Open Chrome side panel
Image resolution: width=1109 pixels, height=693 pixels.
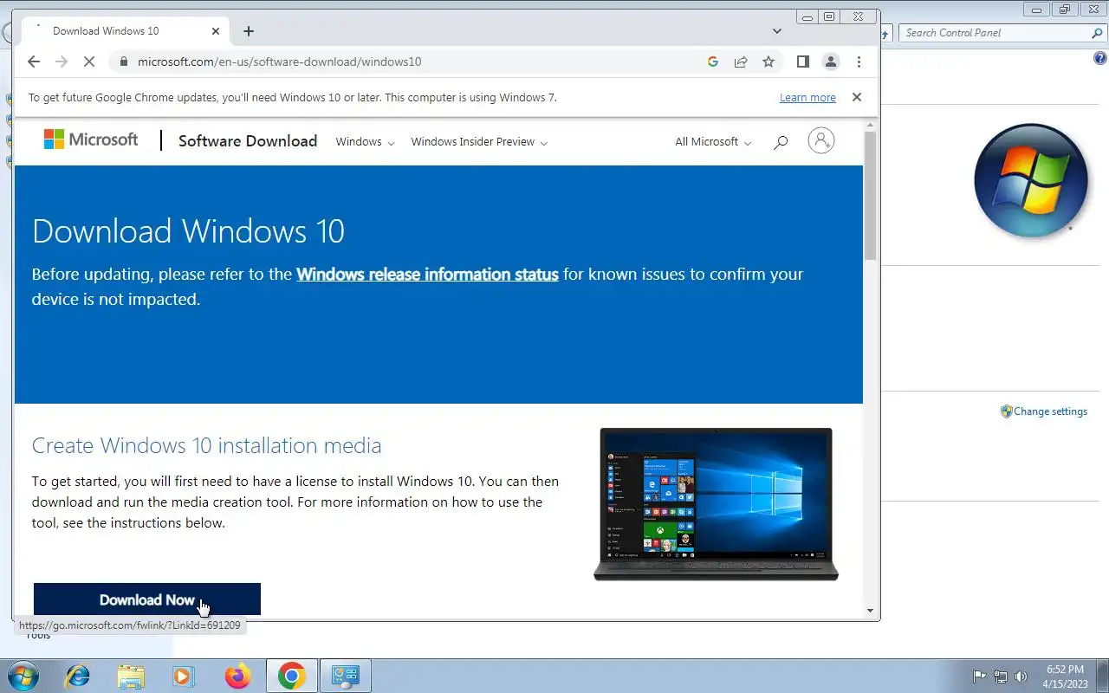coord(803,62)
